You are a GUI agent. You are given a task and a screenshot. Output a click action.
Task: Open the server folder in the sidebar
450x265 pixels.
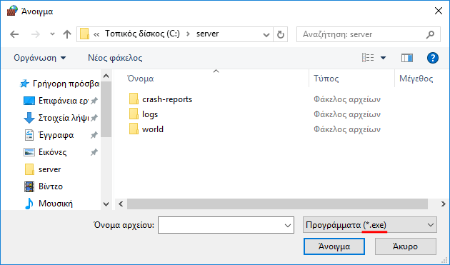coord(43,169)
